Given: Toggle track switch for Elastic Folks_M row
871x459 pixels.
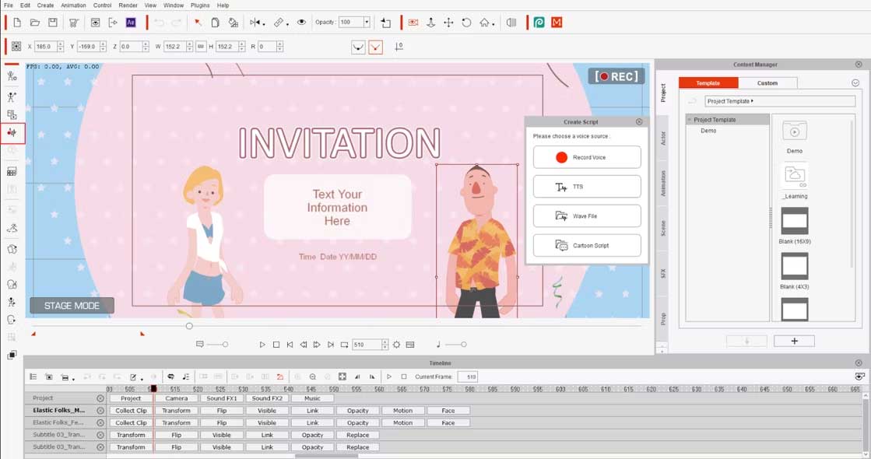Looking at the screenshot, I should tap(100, 410).
